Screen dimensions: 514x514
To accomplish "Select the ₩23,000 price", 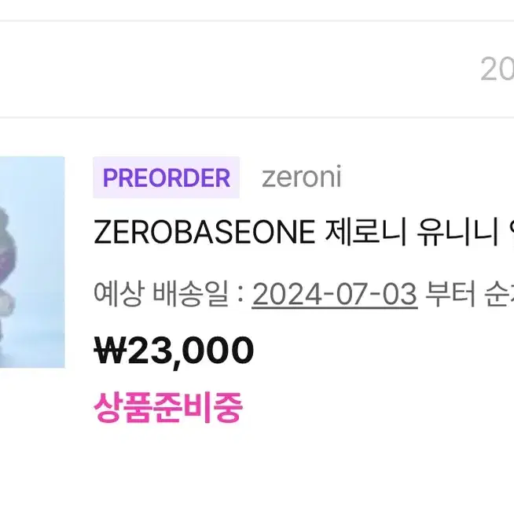I will click(174, 351).
